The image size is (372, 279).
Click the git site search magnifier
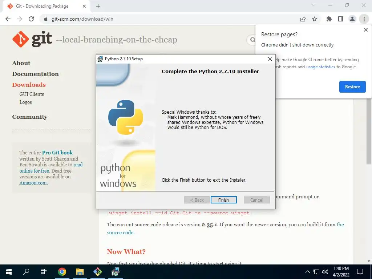pos(252,40)
